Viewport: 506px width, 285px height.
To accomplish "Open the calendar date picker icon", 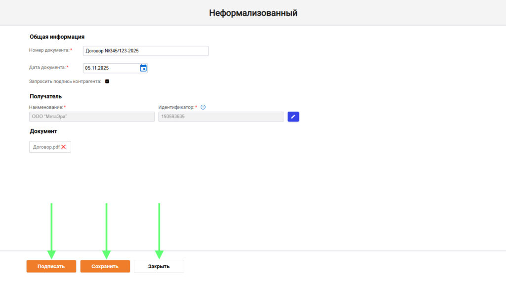I will tap(143, 68).
